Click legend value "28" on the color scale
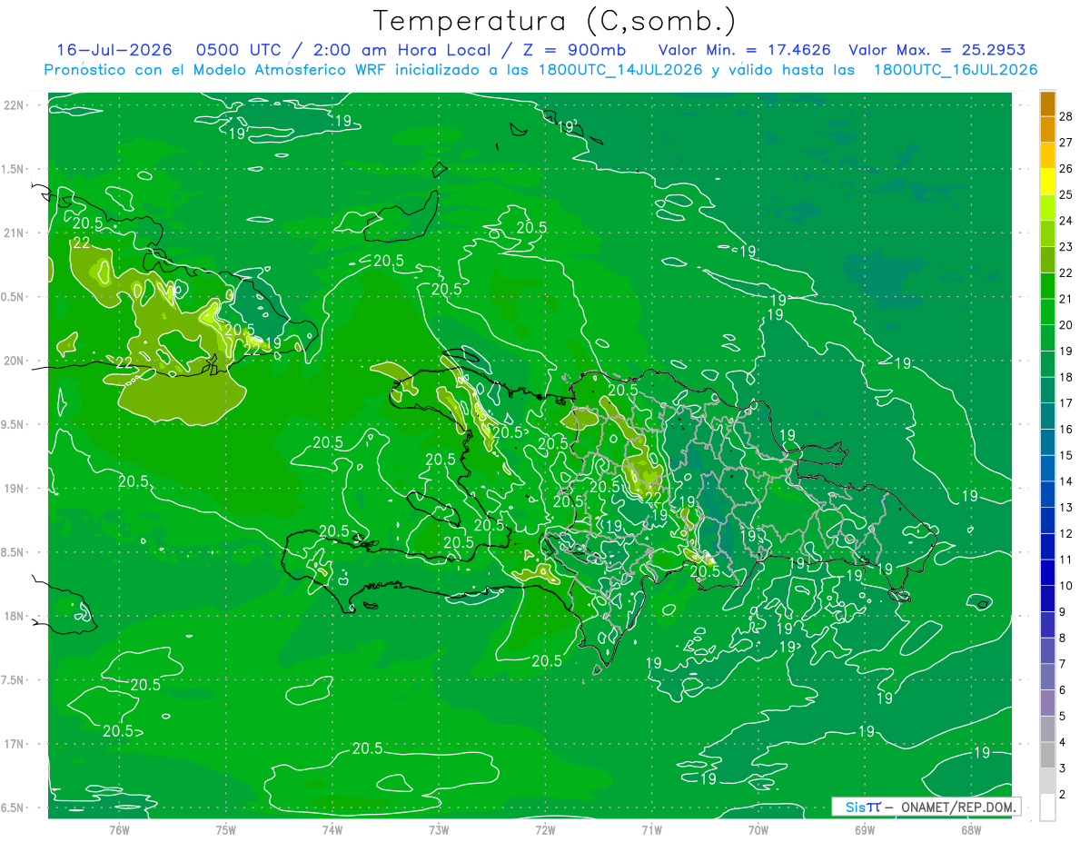 tap(1066, 116)
